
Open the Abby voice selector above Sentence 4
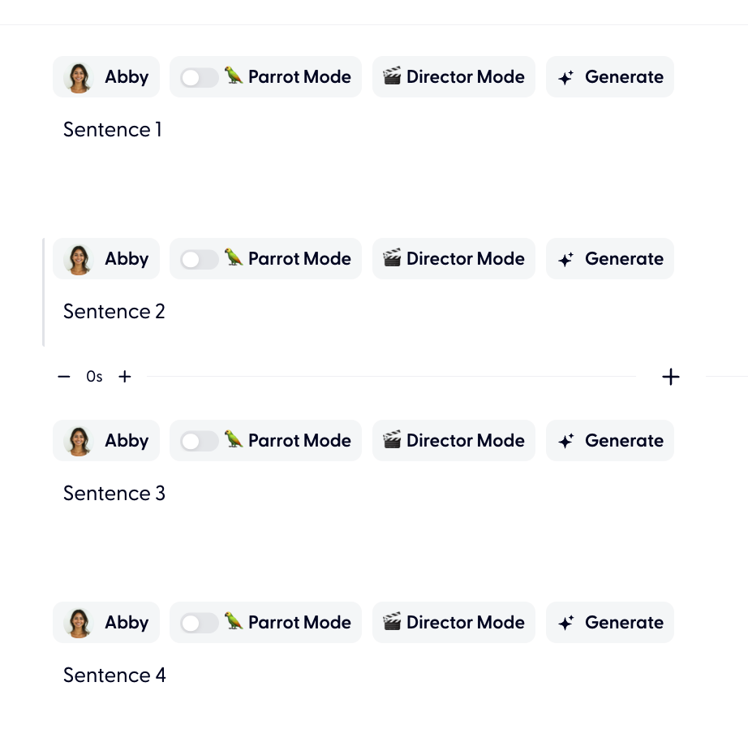106,623
